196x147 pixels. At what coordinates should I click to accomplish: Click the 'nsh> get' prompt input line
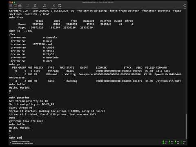(16, 138)
